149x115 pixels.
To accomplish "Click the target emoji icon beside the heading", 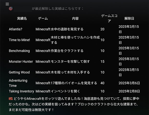I will click(11, 9).
